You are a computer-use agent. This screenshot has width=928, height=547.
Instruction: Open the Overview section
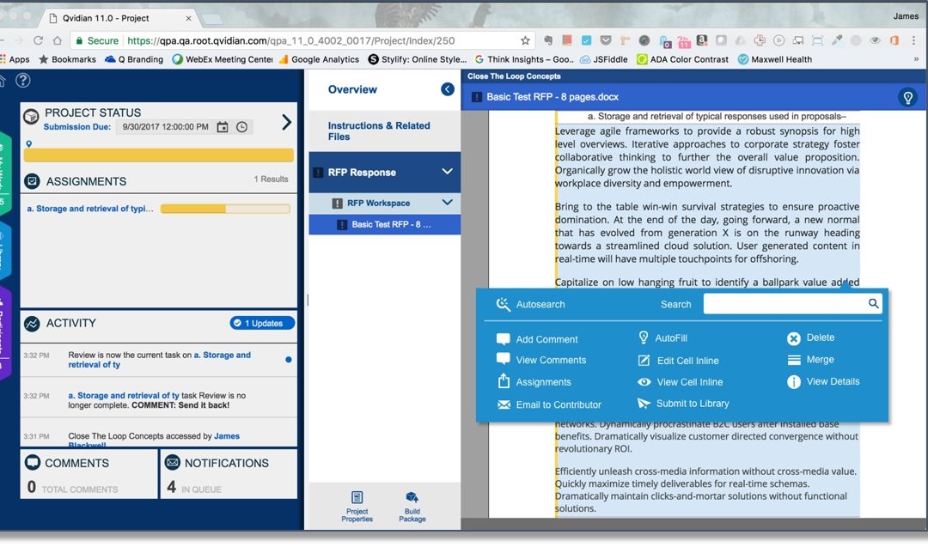tap(352, 89)
